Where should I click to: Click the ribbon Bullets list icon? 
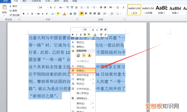(x=82, y=7)
